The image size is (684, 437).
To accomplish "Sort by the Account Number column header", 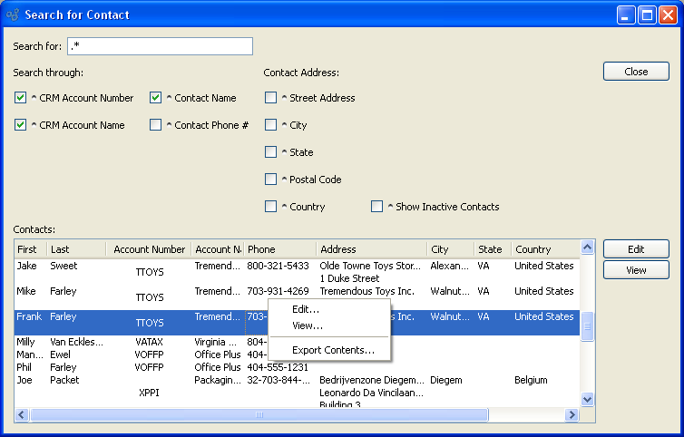I will coord(149,249).
